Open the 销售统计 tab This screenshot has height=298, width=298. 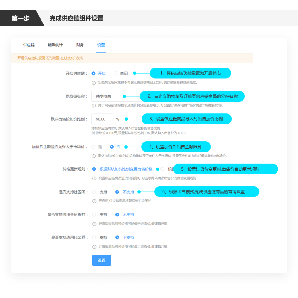[55, 45]
